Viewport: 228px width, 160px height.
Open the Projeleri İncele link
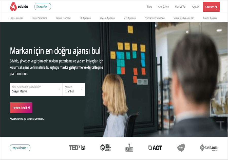click(20, 148)
